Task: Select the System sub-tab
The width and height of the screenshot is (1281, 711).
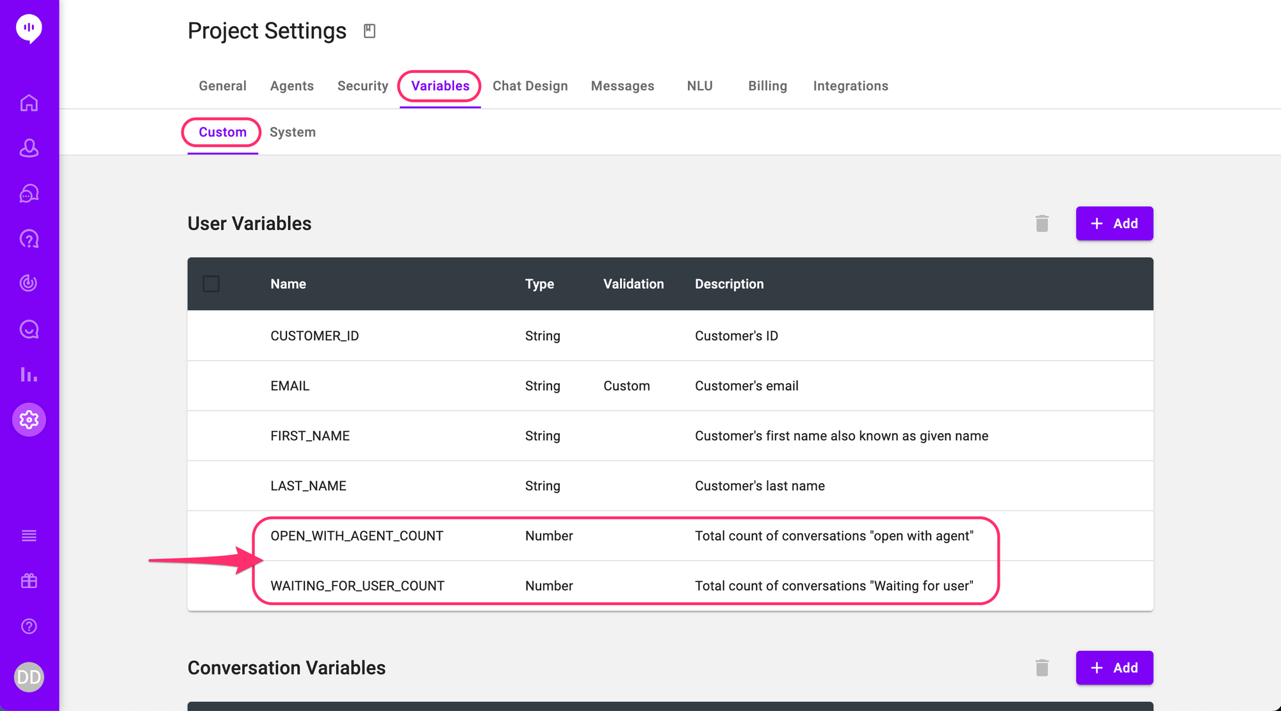Action: pos(292,132)
